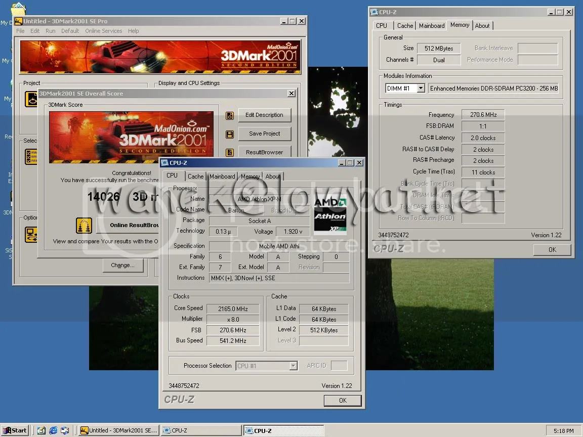Open the Default menu in 3DMark2001
The height and width of the screenshot is (437, 583).
point(70,31)
